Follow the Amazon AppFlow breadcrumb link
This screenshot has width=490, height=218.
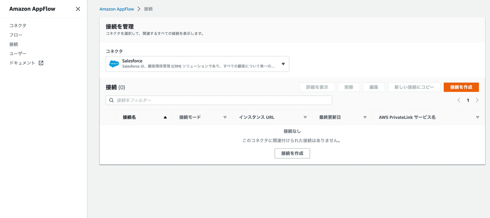tap(116, 9)
